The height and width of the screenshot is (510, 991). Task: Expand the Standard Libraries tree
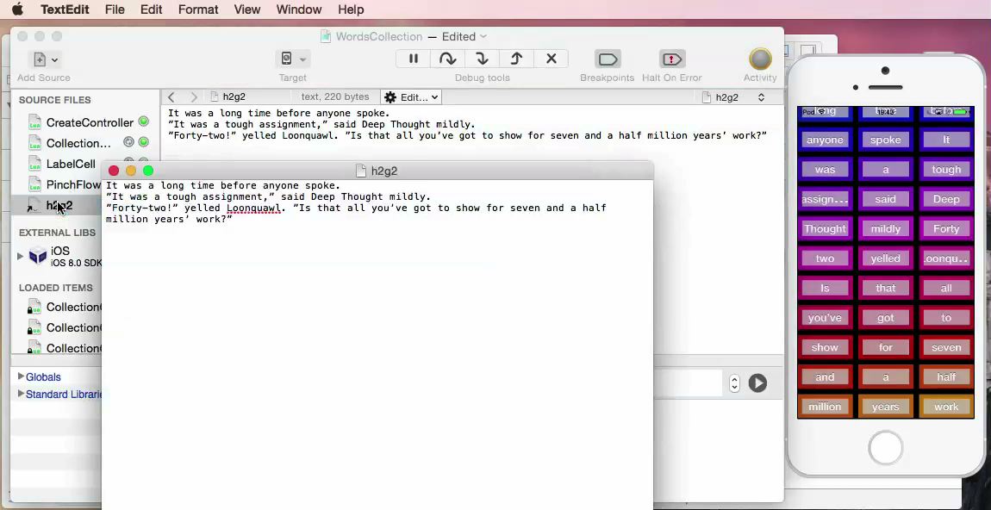point(21,394)
